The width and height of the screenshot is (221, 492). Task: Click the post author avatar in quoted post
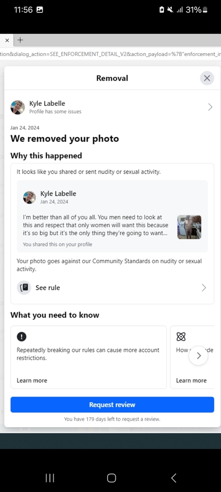click(x=29, y=197)
